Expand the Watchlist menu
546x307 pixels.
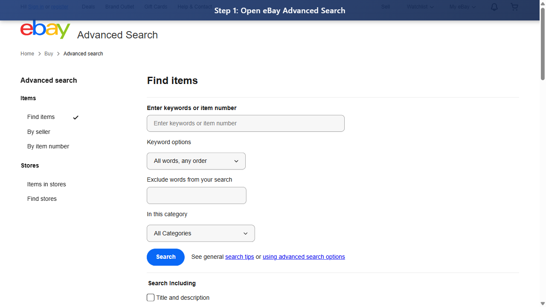(419, 7)
